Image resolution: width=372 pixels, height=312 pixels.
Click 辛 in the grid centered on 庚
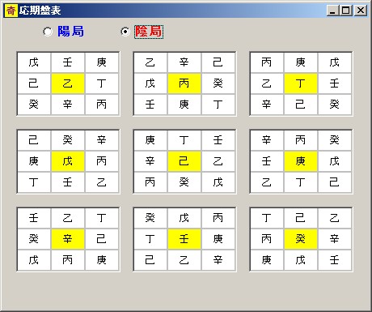(267, 140)
